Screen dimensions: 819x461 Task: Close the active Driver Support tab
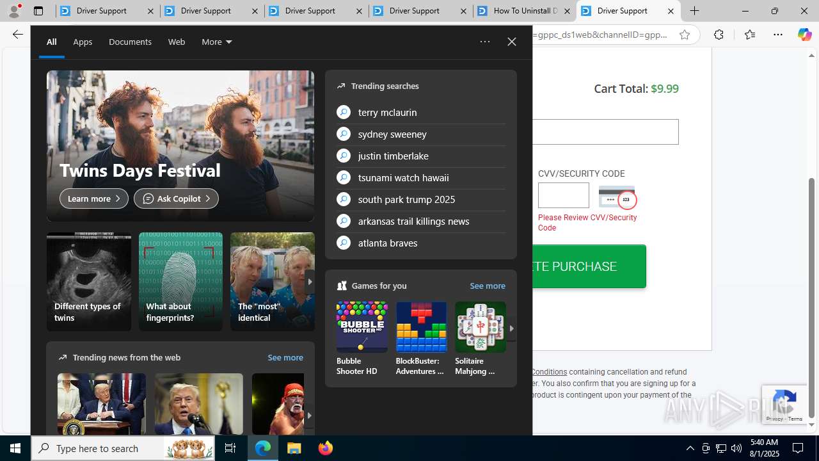pos(671,11)
